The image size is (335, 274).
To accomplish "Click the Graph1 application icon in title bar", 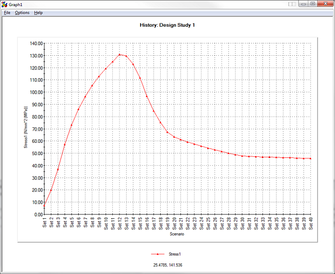I will click(x=4, y=4).
